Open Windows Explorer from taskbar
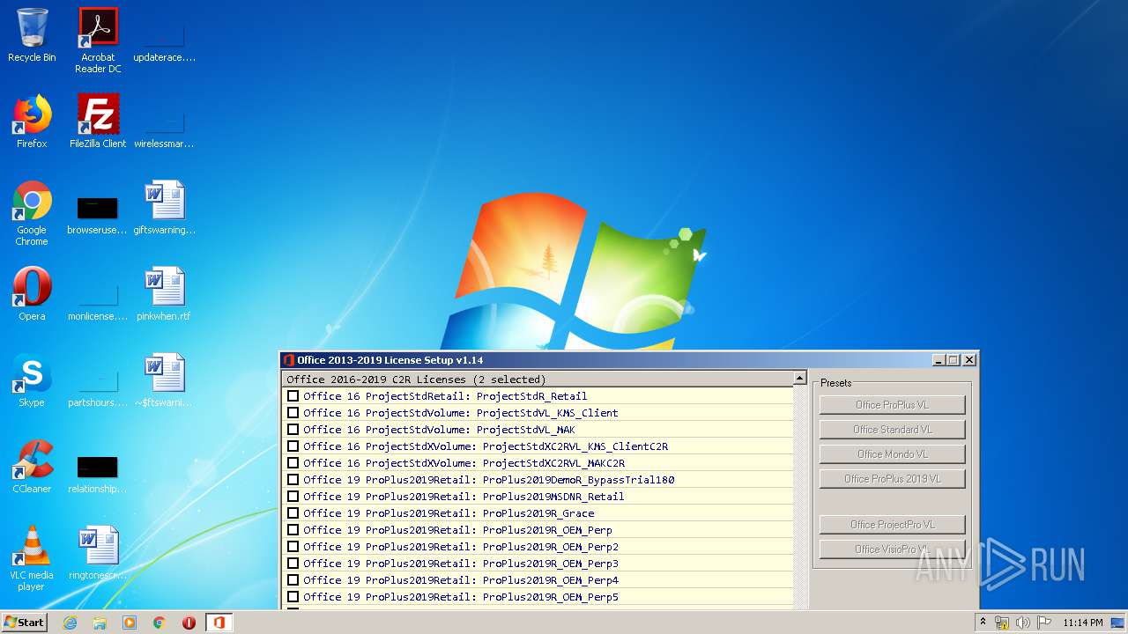The width and height of the screenshot is (1128, 634). point(100,623)
